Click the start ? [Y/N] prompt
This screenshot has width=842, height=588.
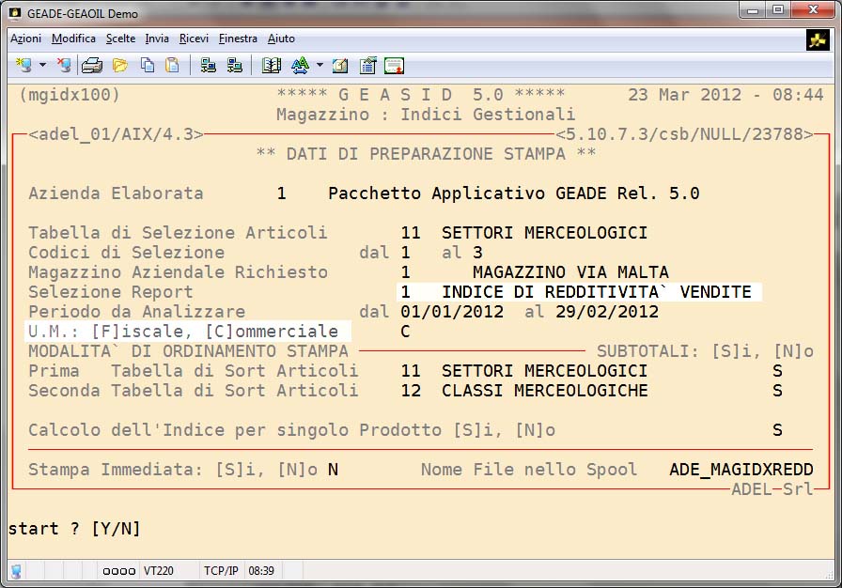click(x=74, y=529)
